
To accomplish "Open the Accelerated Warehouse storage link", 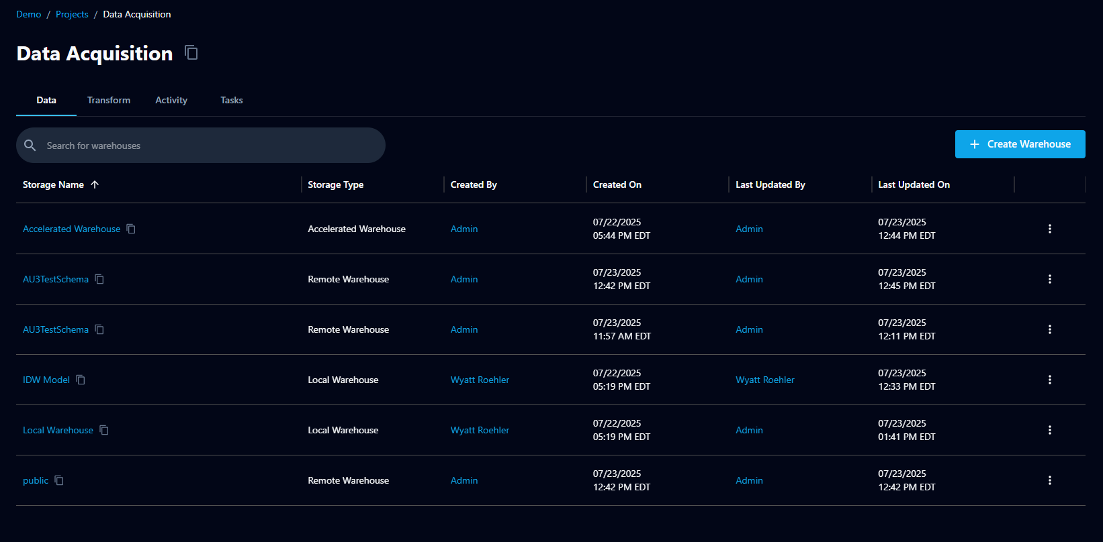I will tap(72, 229).
